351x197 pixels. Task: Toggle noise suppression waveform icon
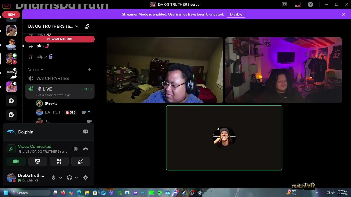[75, 149]
